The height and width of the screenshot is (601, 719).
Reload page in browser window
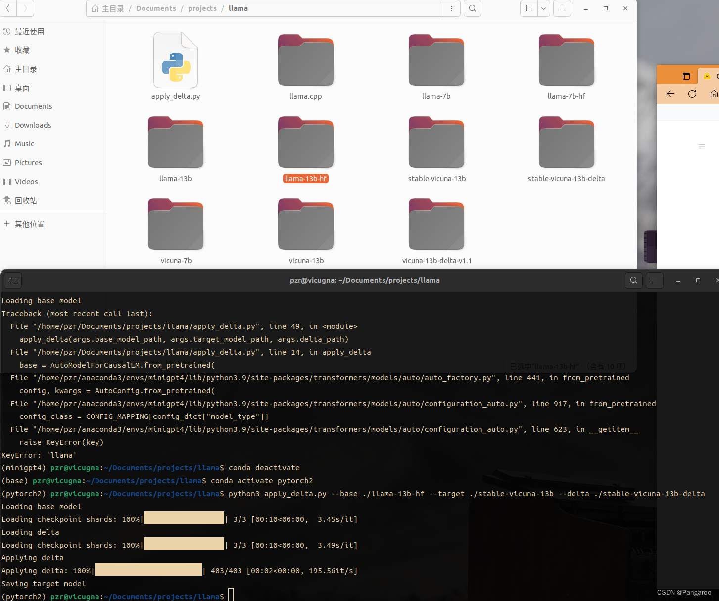click(692, 94)
